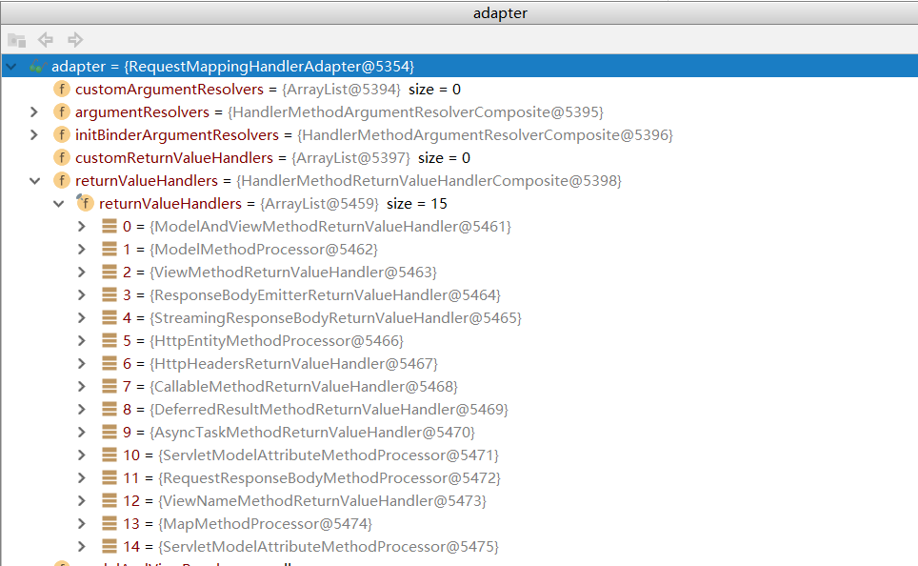Click the list element icon of index 9
Viewport: 918px width, 566px height.
click(110, 432)
